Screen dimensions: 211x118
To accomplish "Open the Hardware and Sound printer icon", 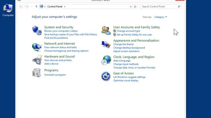I will (37, 60).
